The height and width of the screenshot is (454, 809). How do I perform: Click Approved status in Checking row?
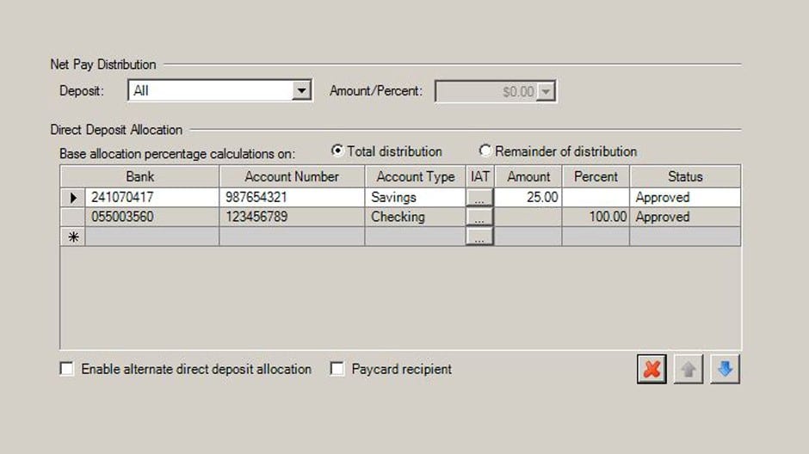tap(685, 217)
